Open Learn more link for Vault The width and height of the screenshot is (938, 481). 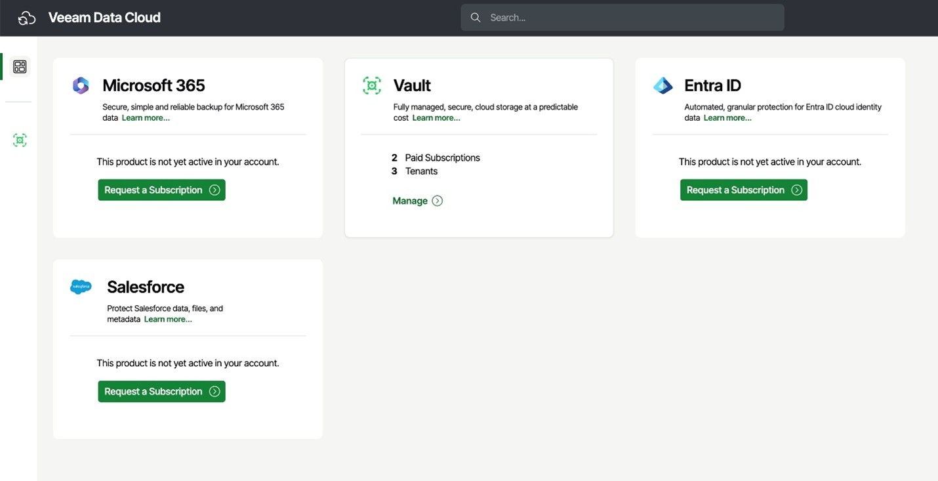coord(436,118)
